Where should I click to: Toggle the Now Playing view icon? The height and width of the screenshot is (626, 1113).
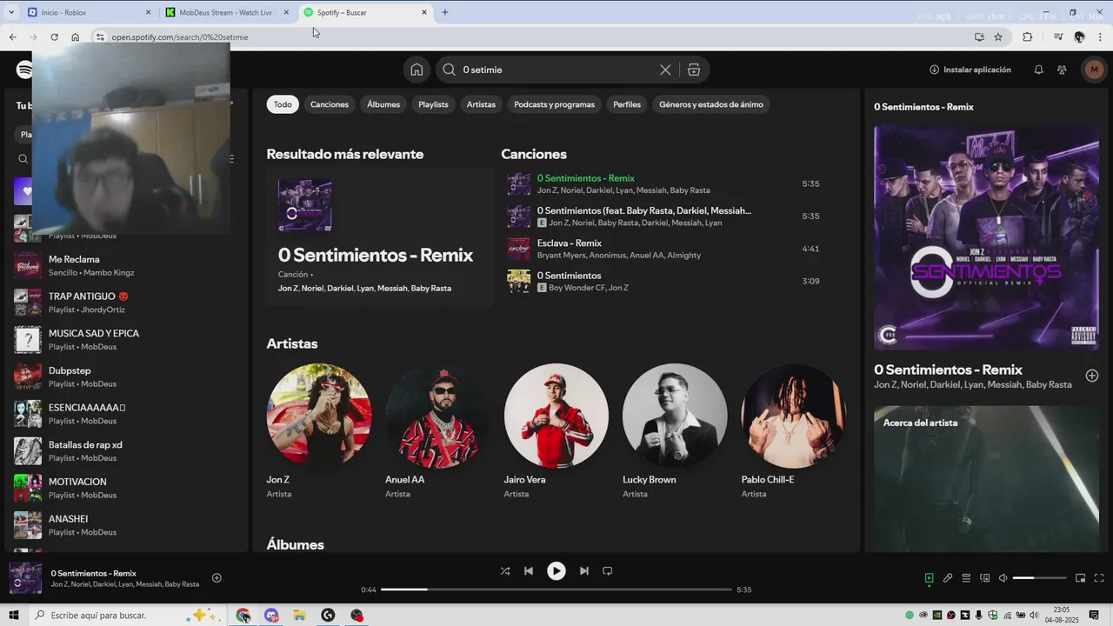point(929,578)
